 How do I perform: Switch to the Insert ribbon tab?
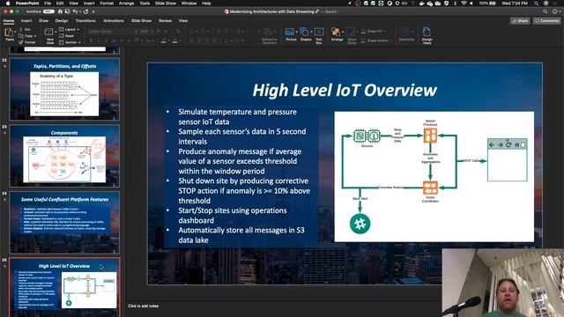[26, 21]
